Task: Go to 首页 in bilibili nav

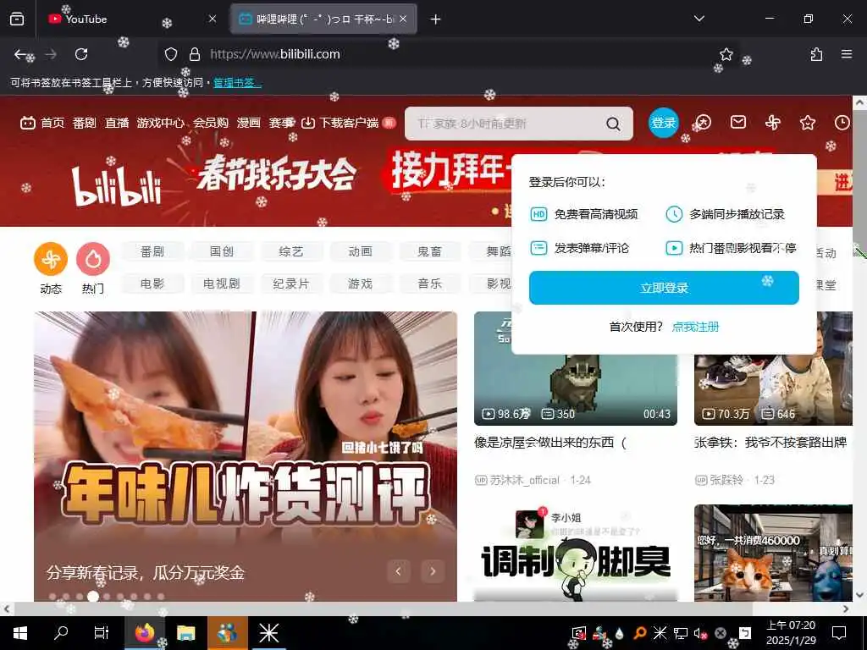Action: pyautogui.click(x=42, y=123)
